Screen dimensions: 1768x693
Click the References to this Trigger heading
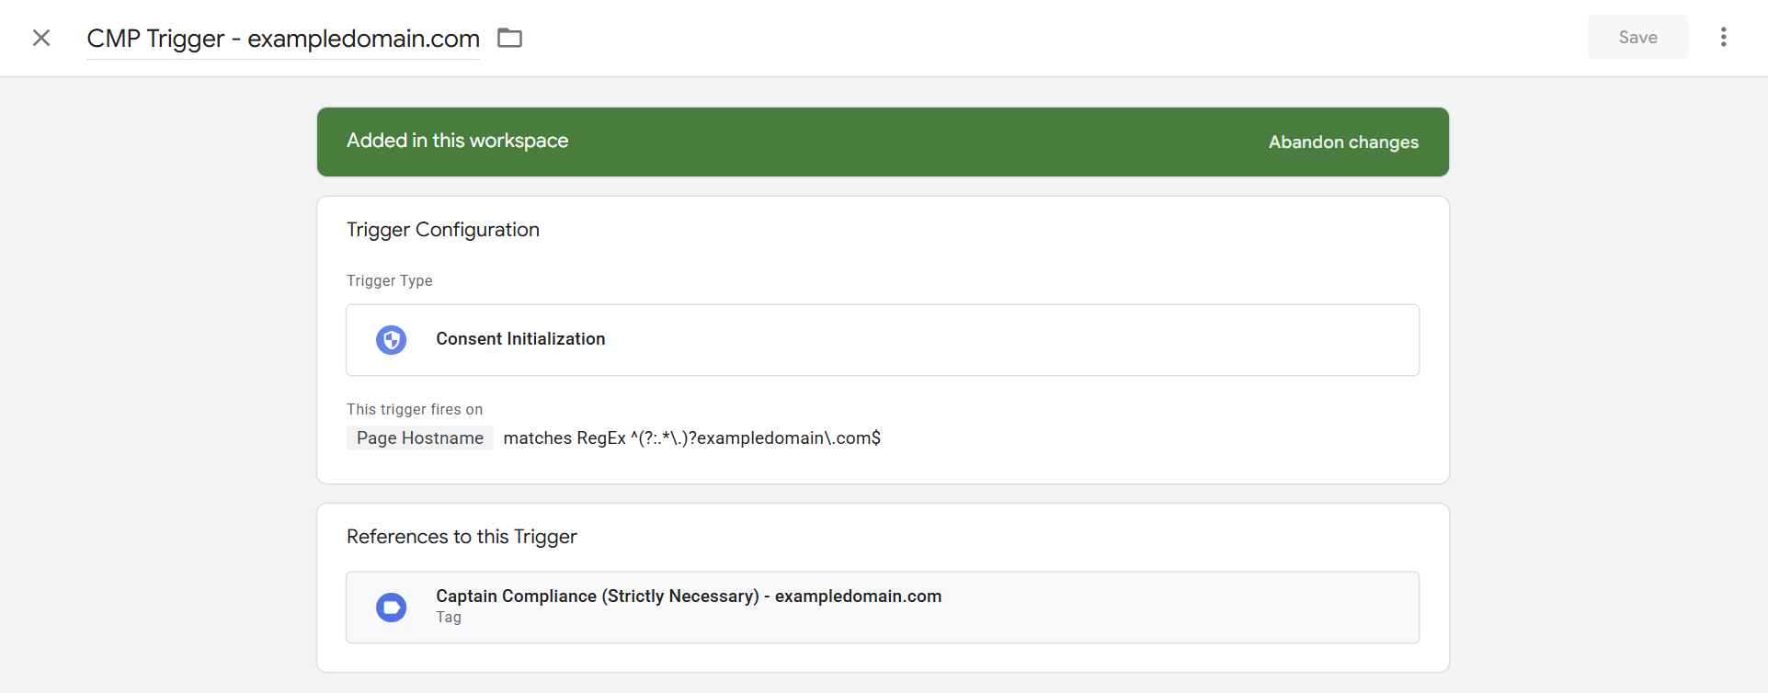pos(462,537)
